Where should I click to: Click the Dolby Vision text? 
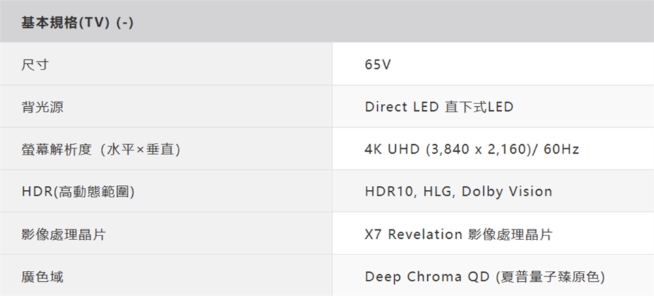pos(507,192)
